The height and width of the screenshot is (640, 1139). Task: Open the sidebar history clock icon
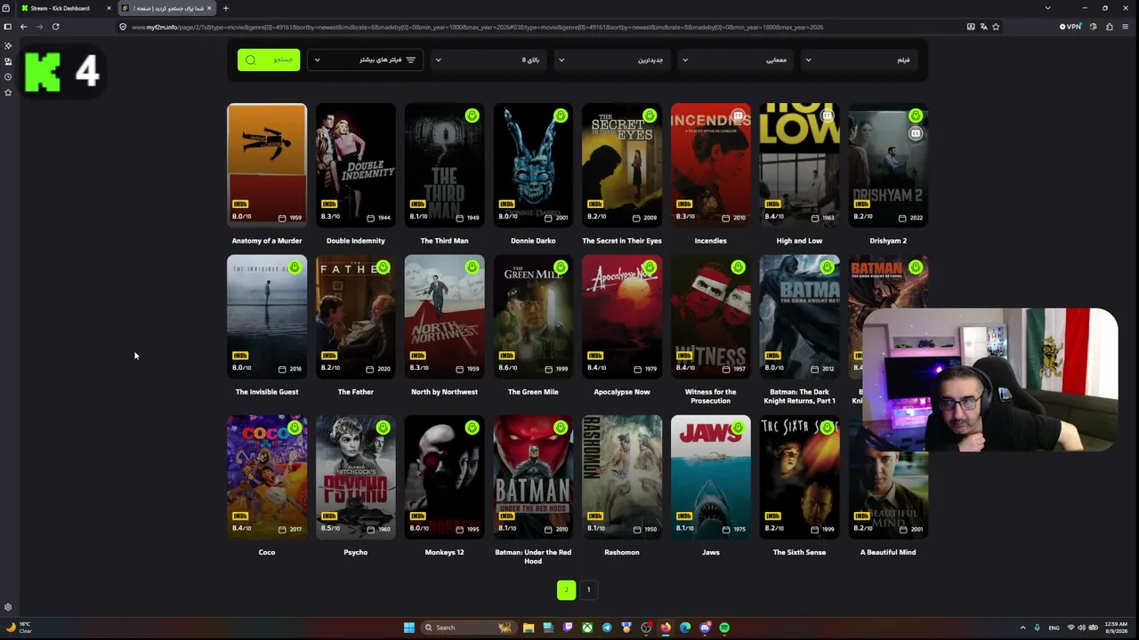coord(8,76)
